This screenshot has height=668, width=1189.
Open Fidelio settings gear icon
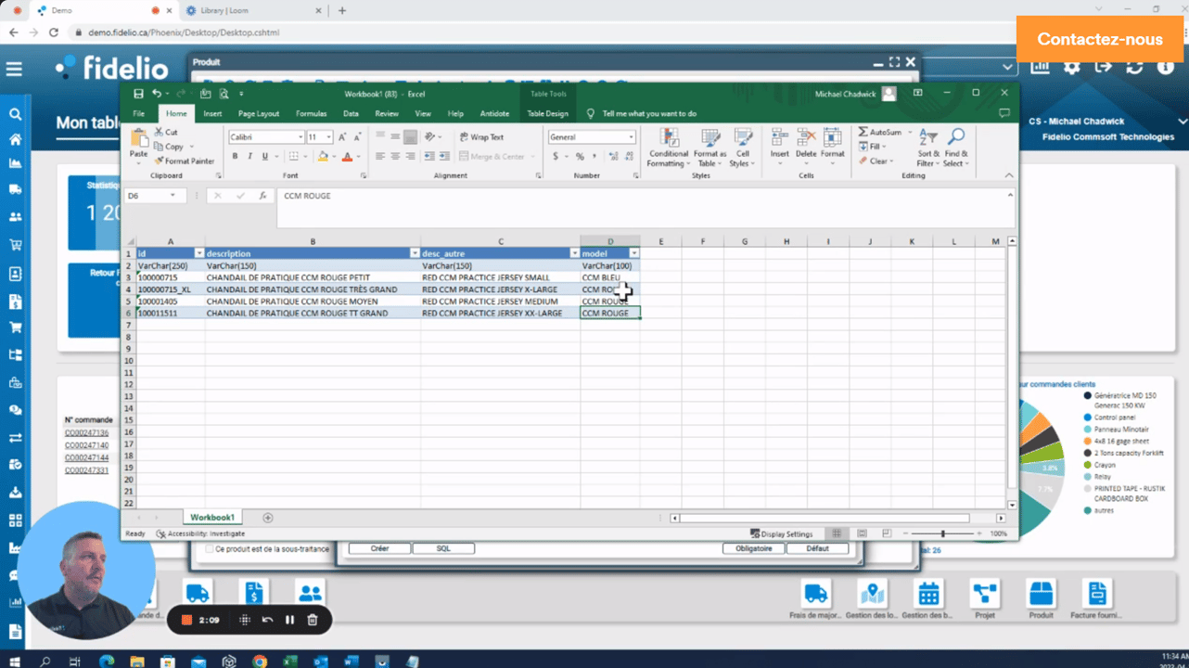(1072, 67)
